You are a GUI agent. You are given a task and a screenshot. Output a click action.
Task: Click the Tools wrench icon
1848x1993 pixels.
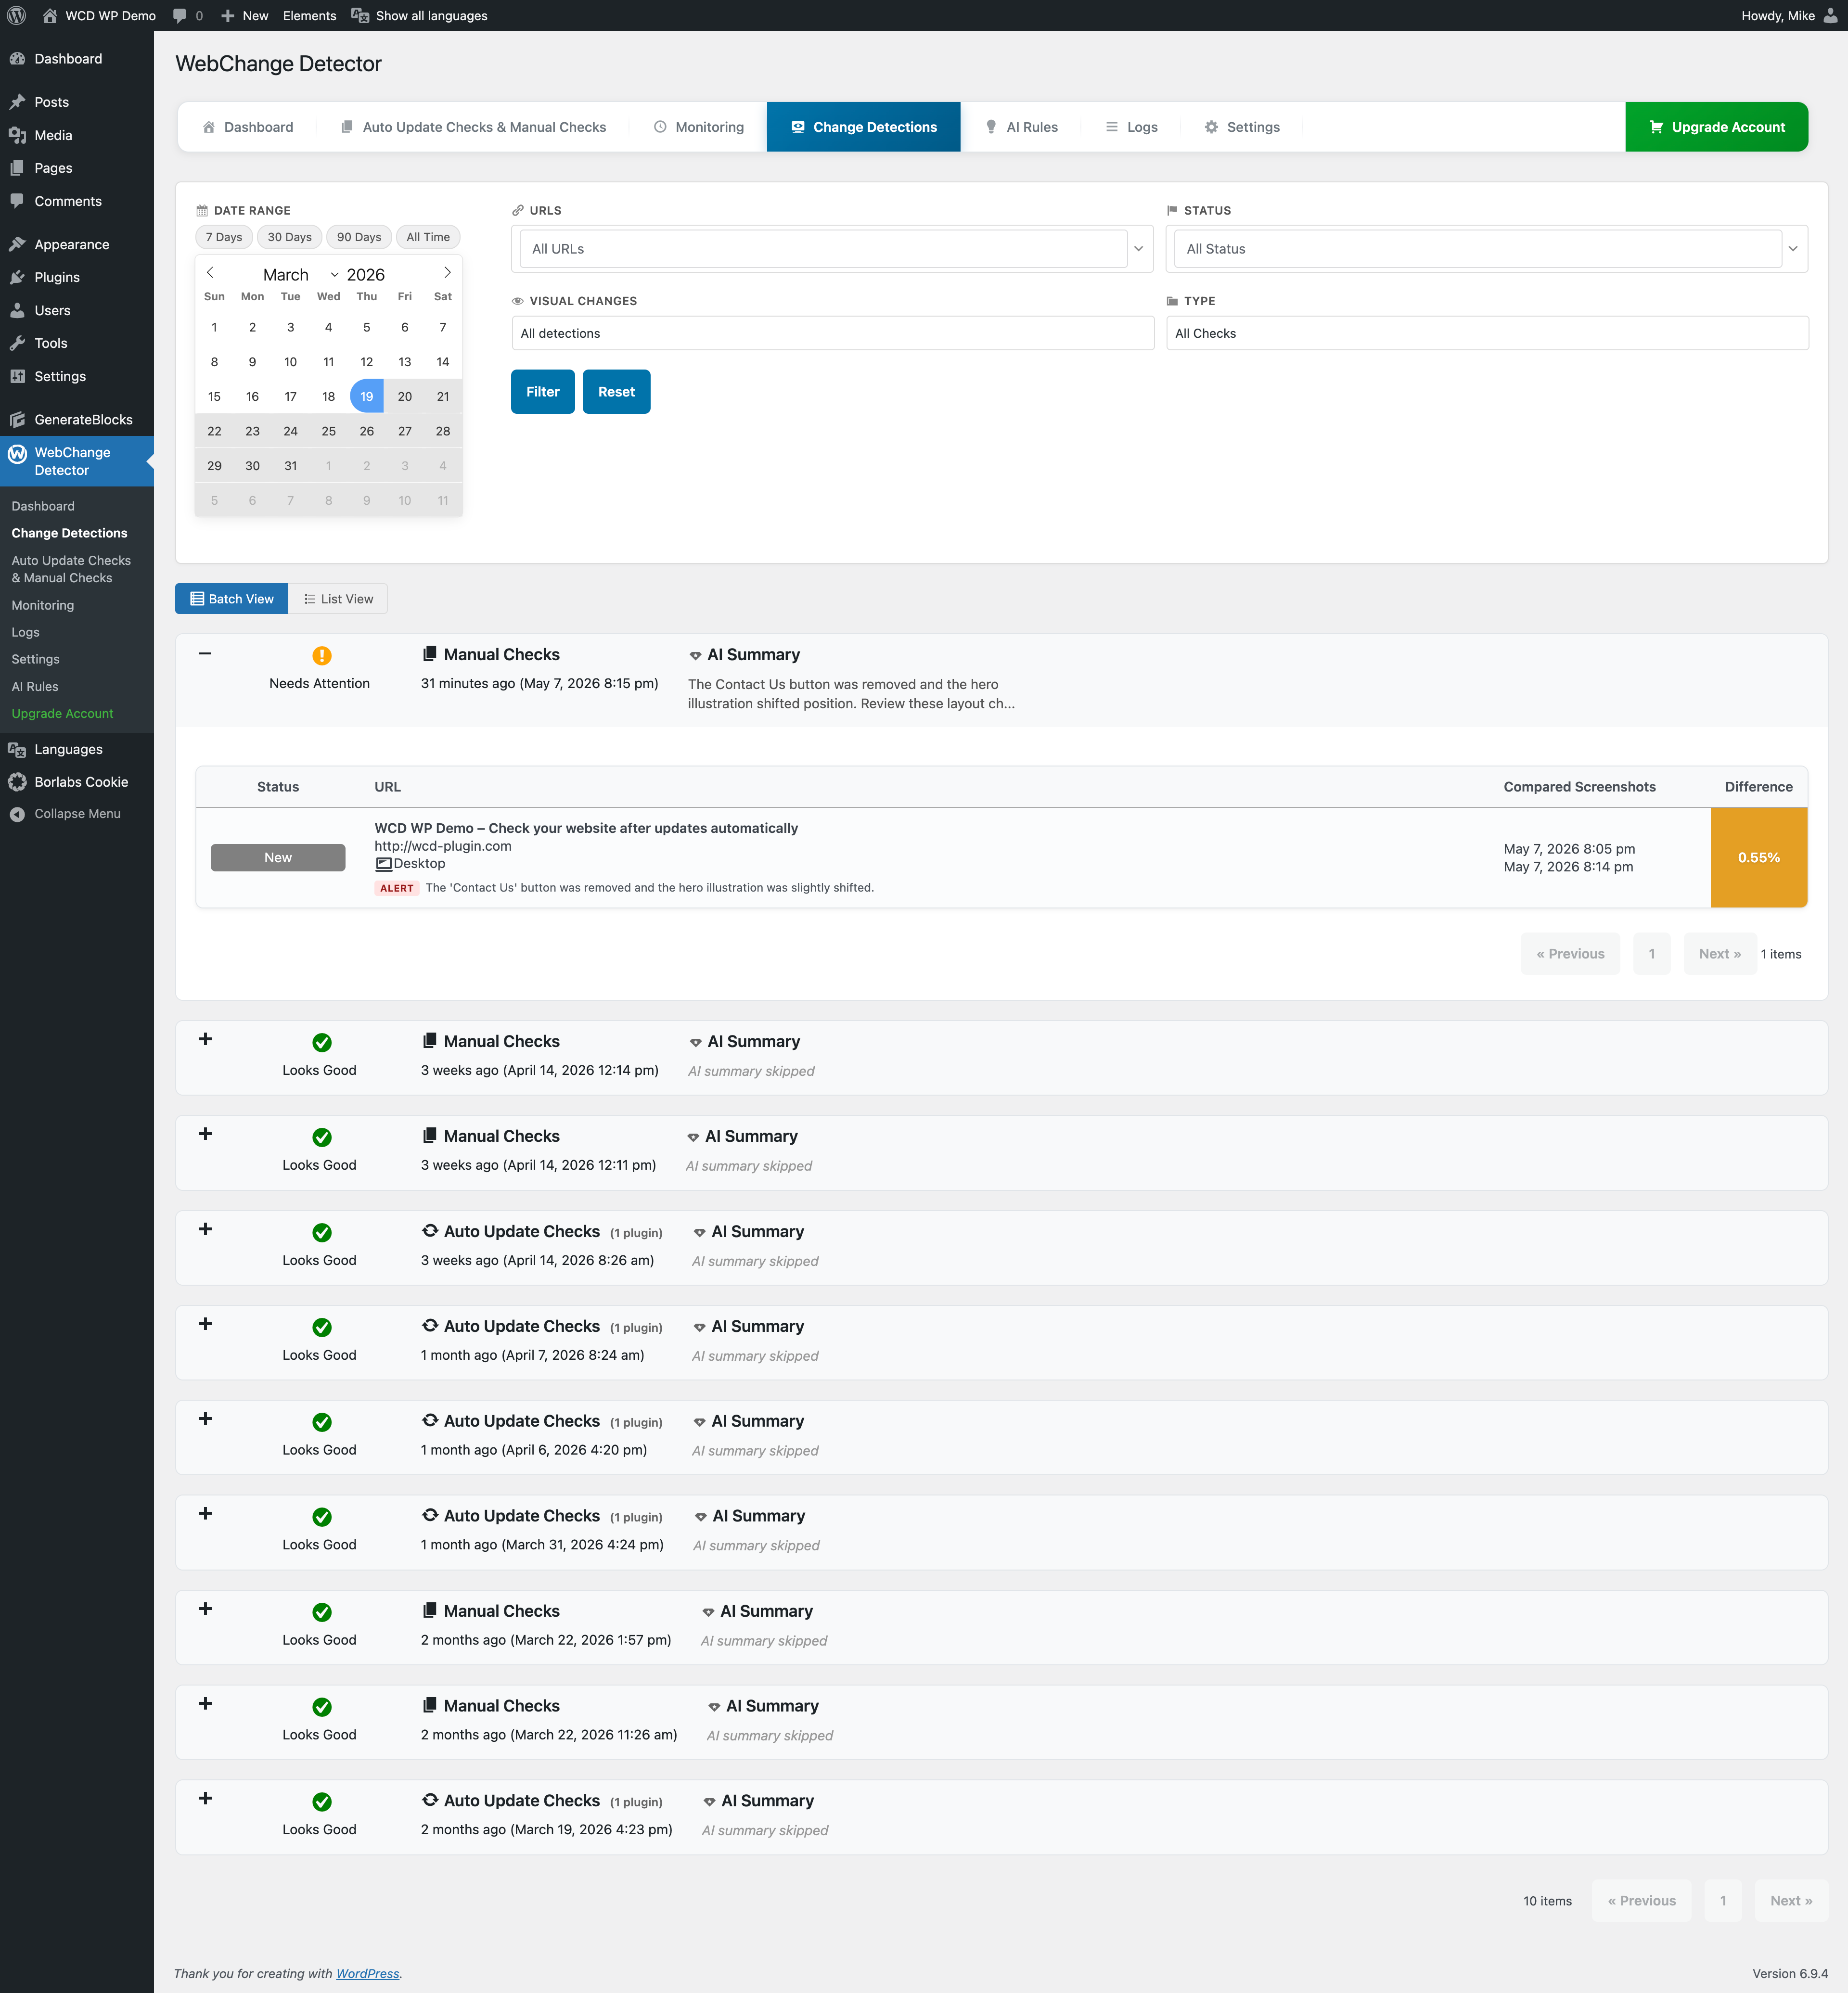click(x=17, y=343)
